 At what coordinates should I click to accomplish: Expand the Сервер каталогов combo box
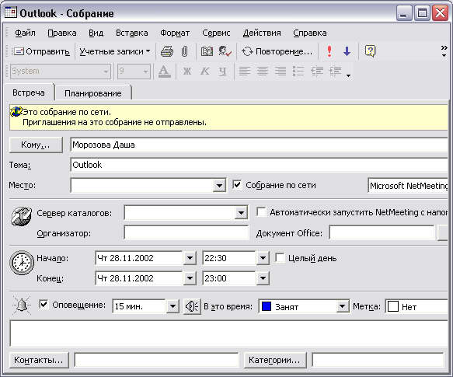click(x=241, y=213)
